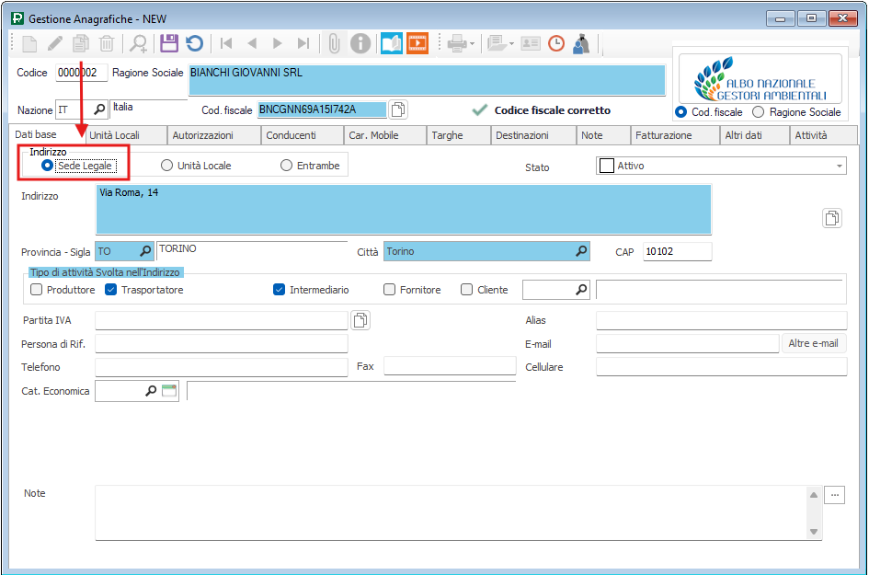
Task: Switch to the Autorizzazioni tab
Action: (x=213, y=135)
